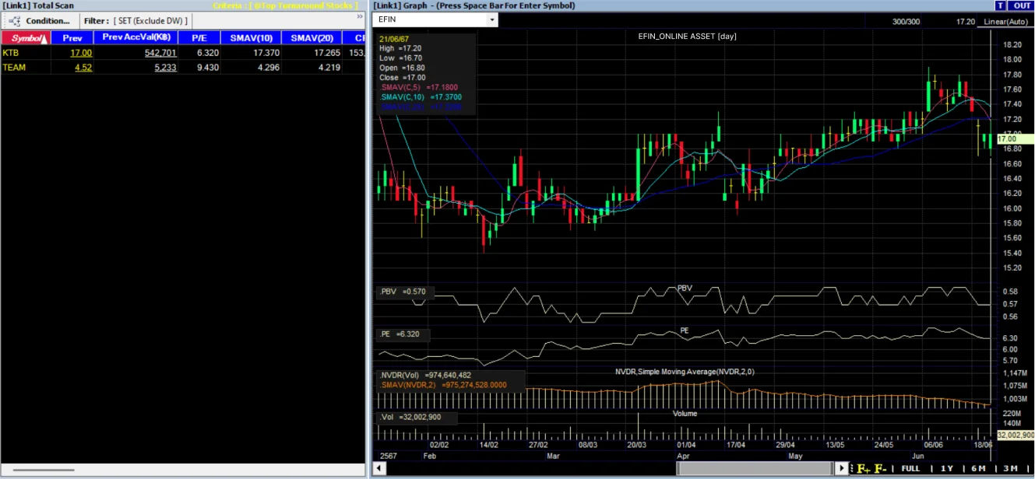This screenshot has width=1035, height=479.
Task: Select the 6M chart range
Action: 978,468
